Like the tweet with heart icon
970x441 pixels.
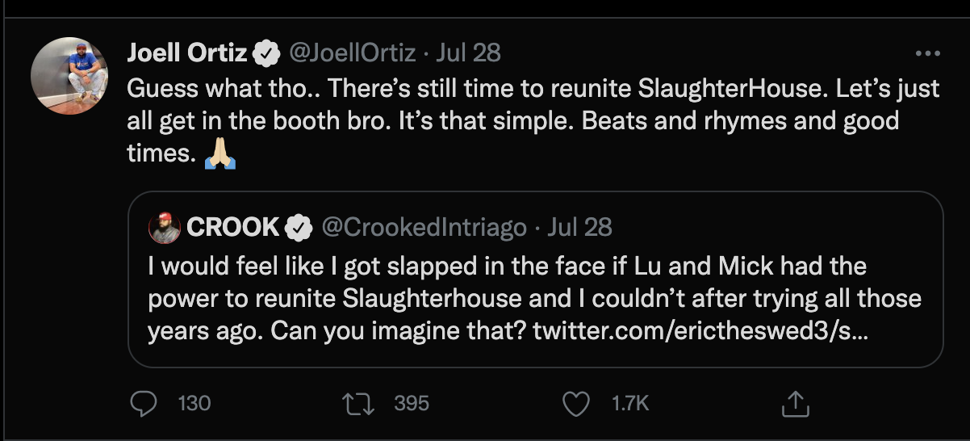coord(575,403)
